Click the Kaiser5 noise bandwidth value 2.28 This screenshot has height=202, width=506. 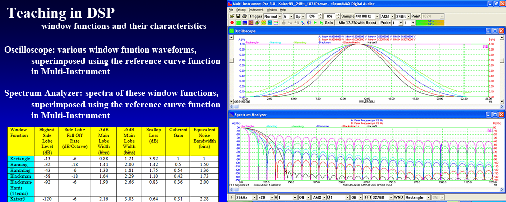203,199
